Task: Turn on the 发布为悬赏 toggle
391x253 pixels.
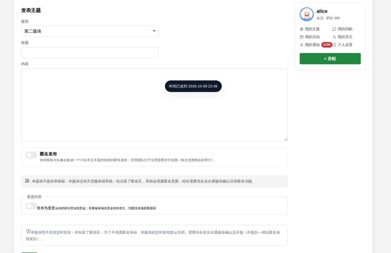Action: coord(31,206)
